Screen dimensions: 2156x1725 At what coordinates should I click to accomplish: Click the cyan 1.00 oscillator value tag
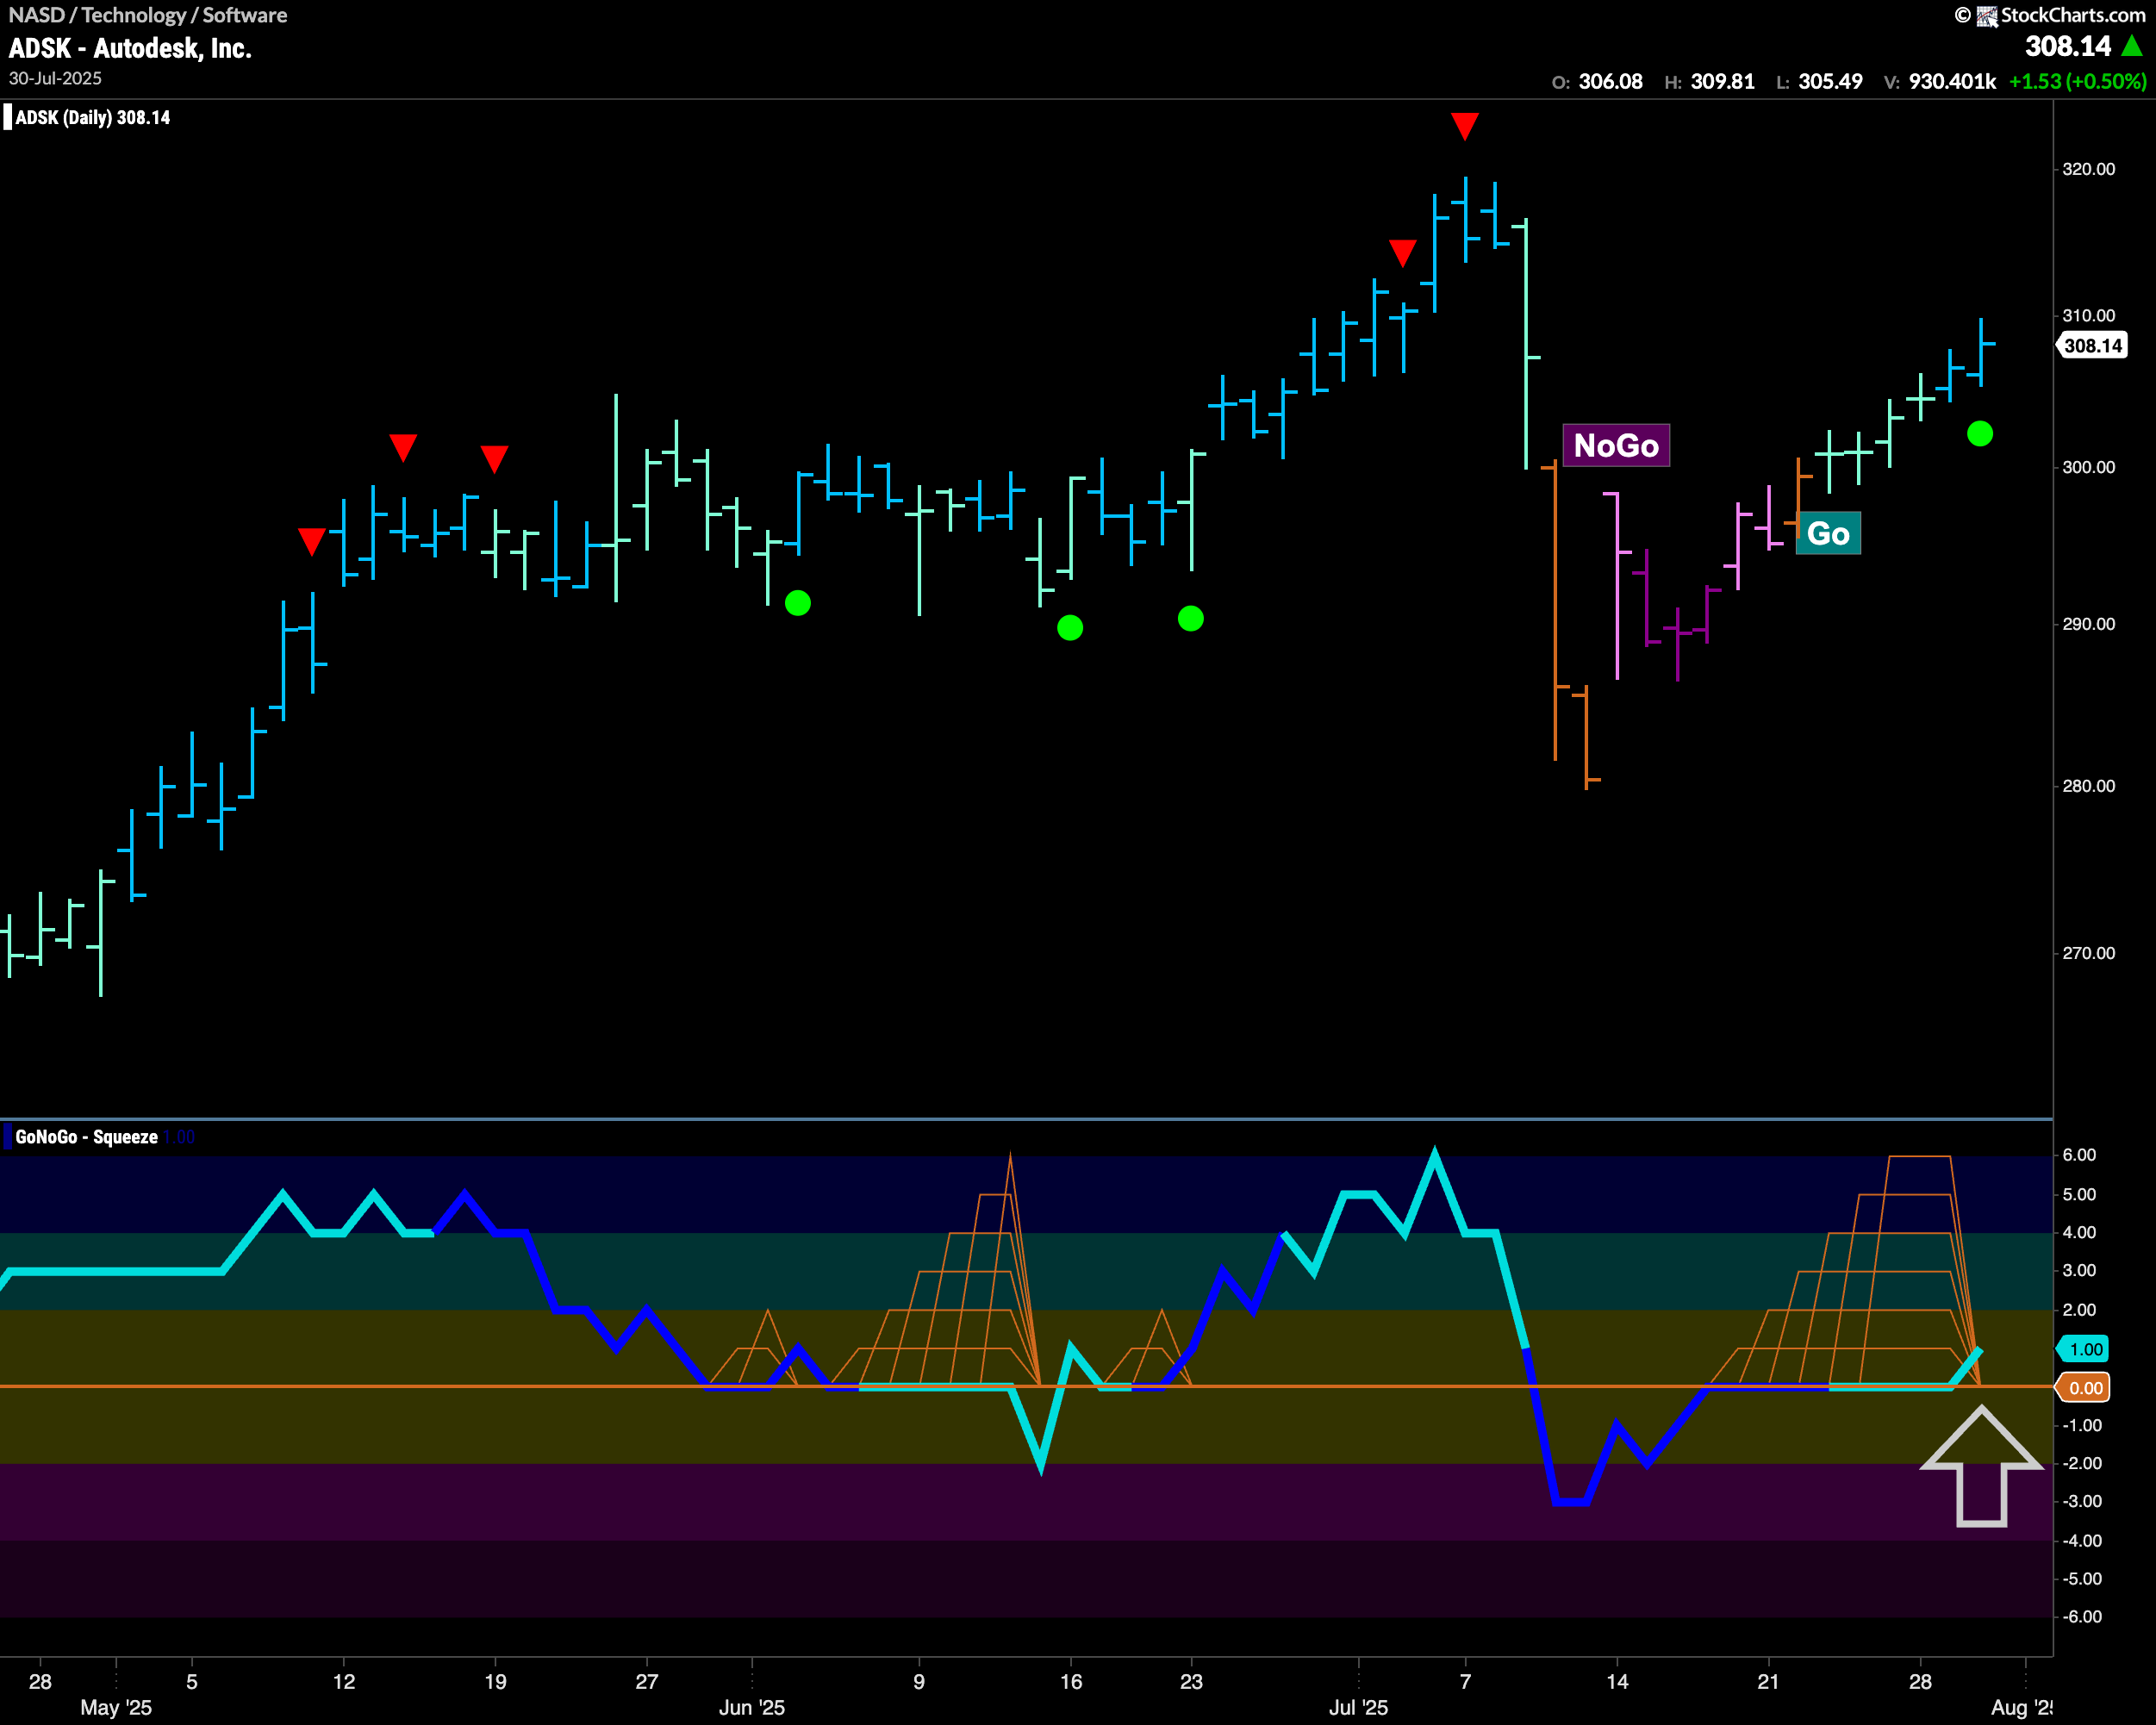[x=2083, y=1349]
